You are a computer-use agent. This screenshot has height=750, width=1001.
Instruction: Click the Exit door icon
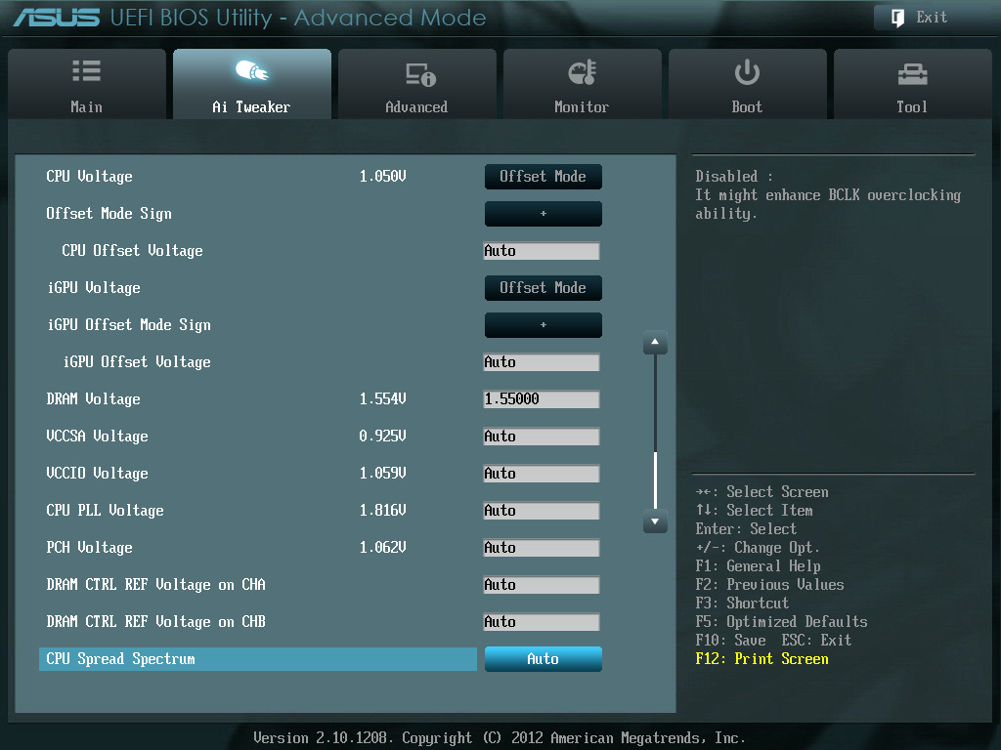click(x=897, y=18)
